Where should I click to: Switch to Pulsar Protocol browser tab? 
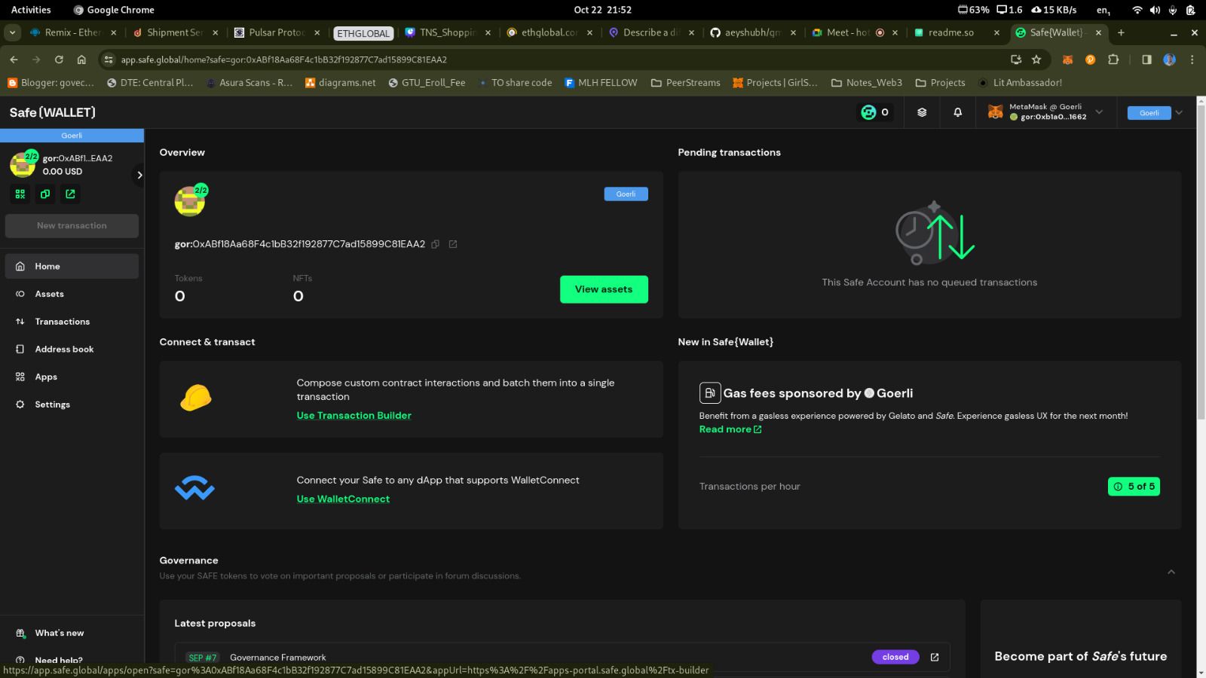point(276,32)
